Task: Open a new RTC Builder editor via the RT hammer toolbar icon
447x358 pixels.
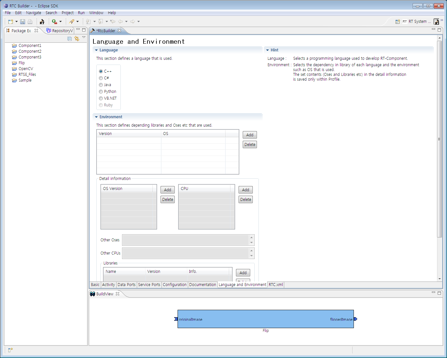Action: pyautogui.click(x=42, y=22)
